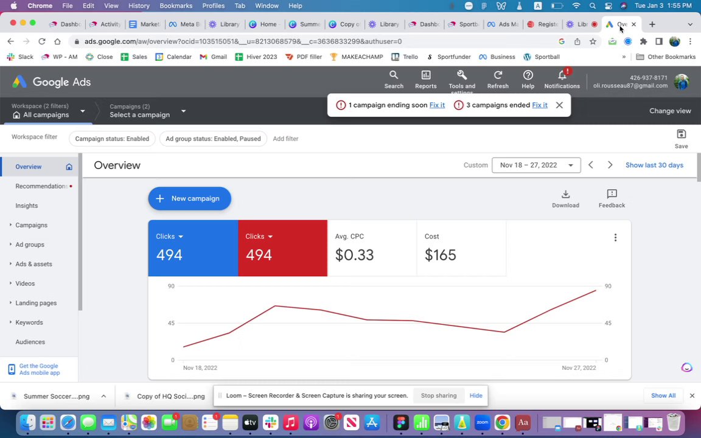Open the tab search chevron in Chrome

tap(690, 24)
